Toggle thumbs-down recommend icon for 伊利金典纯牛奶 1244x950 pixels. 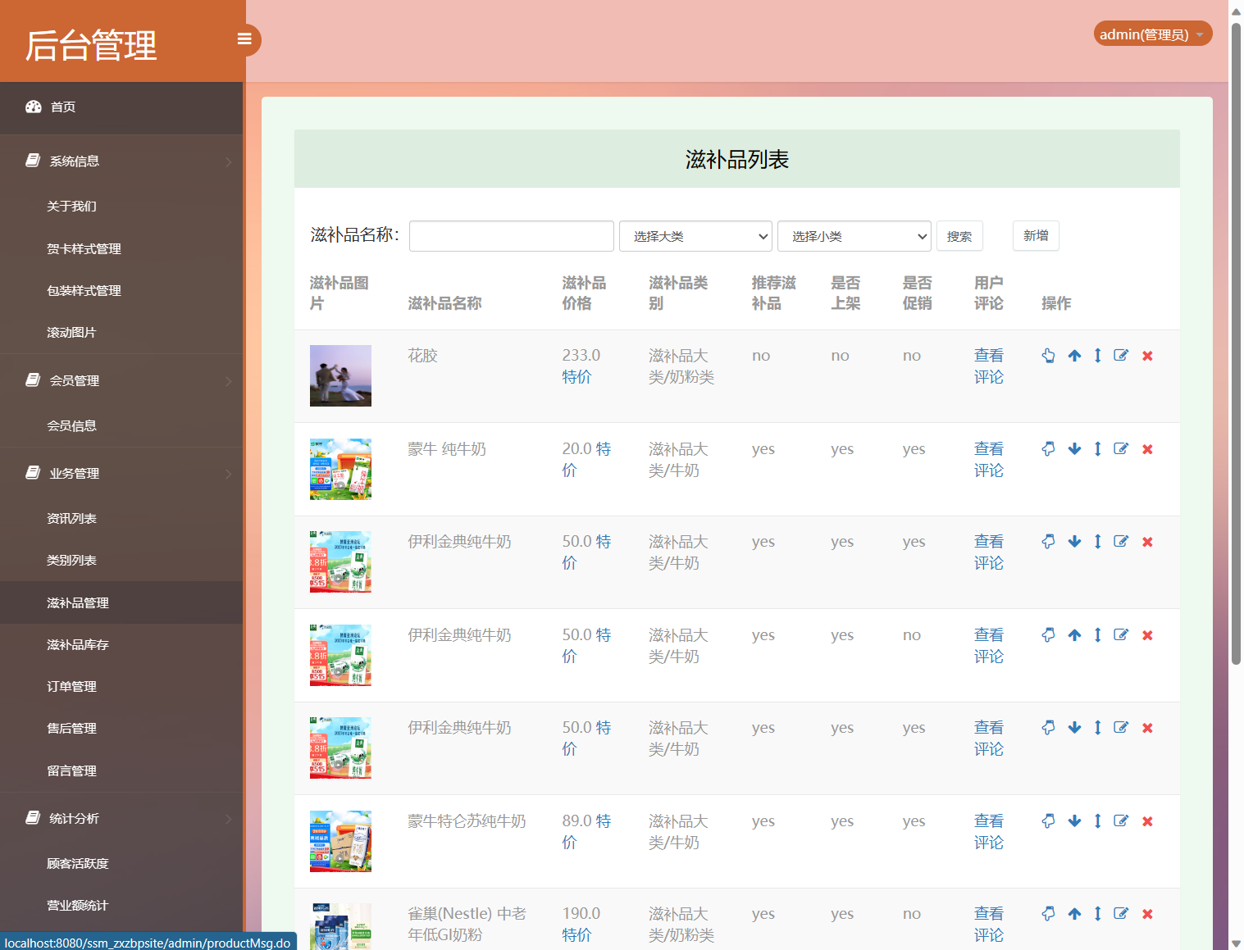point(1048,541)
